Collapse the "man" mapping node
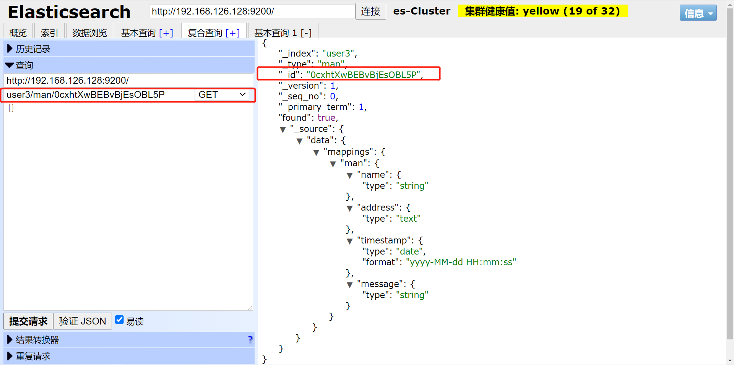734x365 pixels. (x=333, y=164)
